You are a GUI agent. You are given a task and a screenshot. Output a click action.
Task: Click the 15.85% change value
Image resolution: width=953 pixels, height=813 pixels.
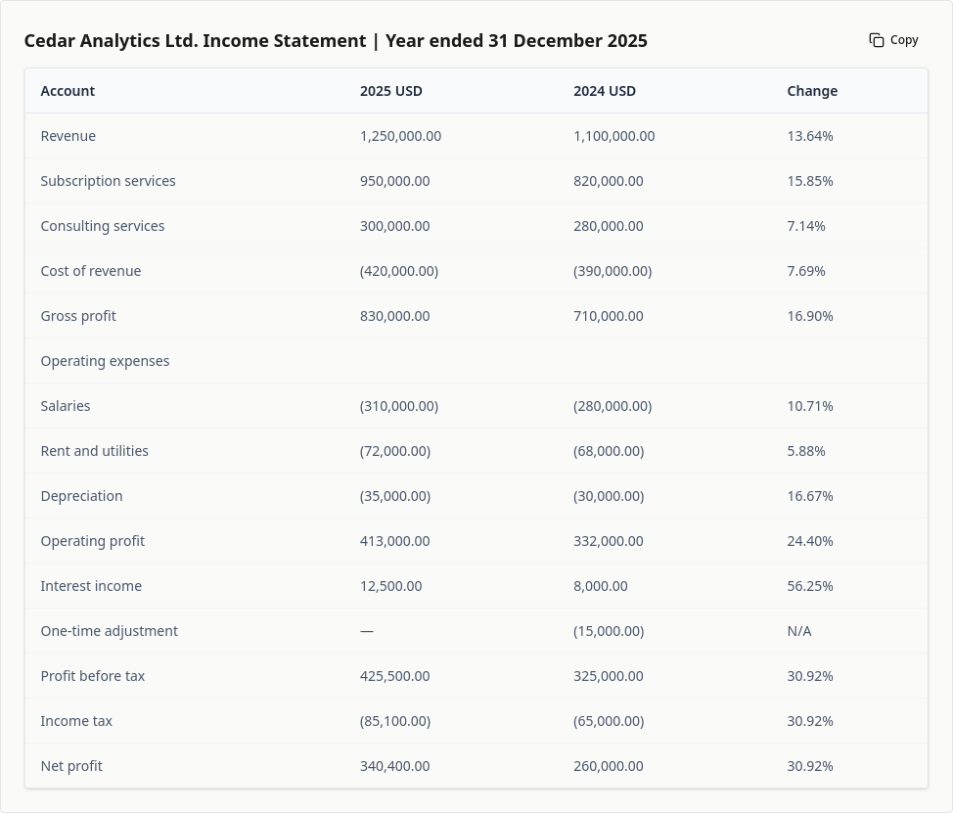[809, 181]
